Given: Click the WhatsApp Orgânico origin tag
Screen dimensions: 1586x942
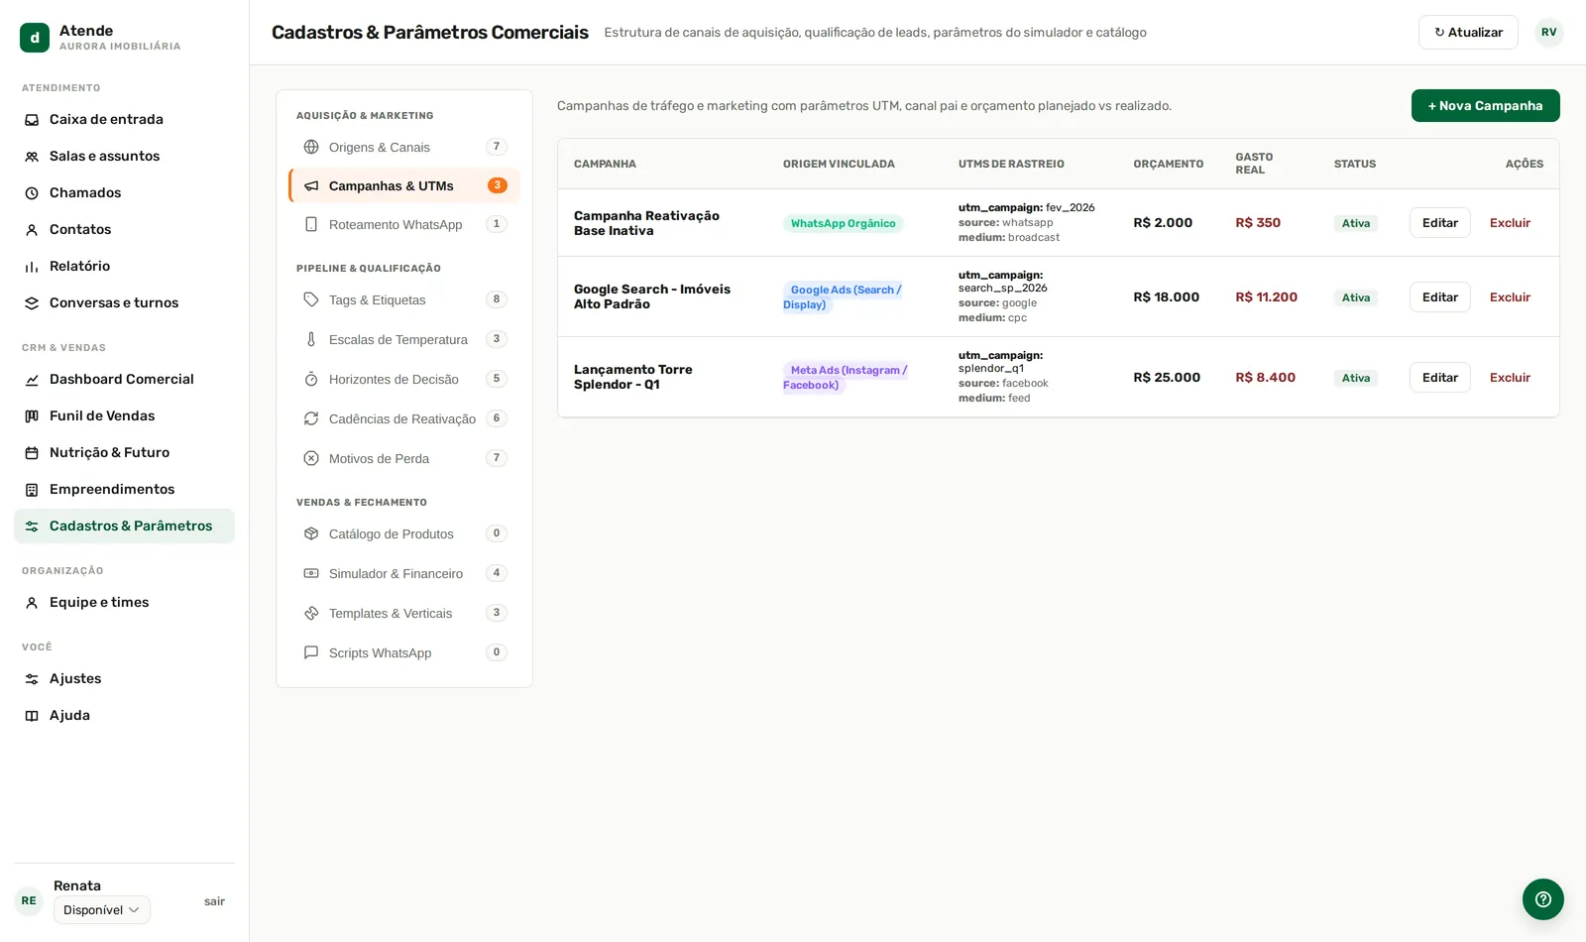Looking at the screenshot, I should (x=843, y=223).
